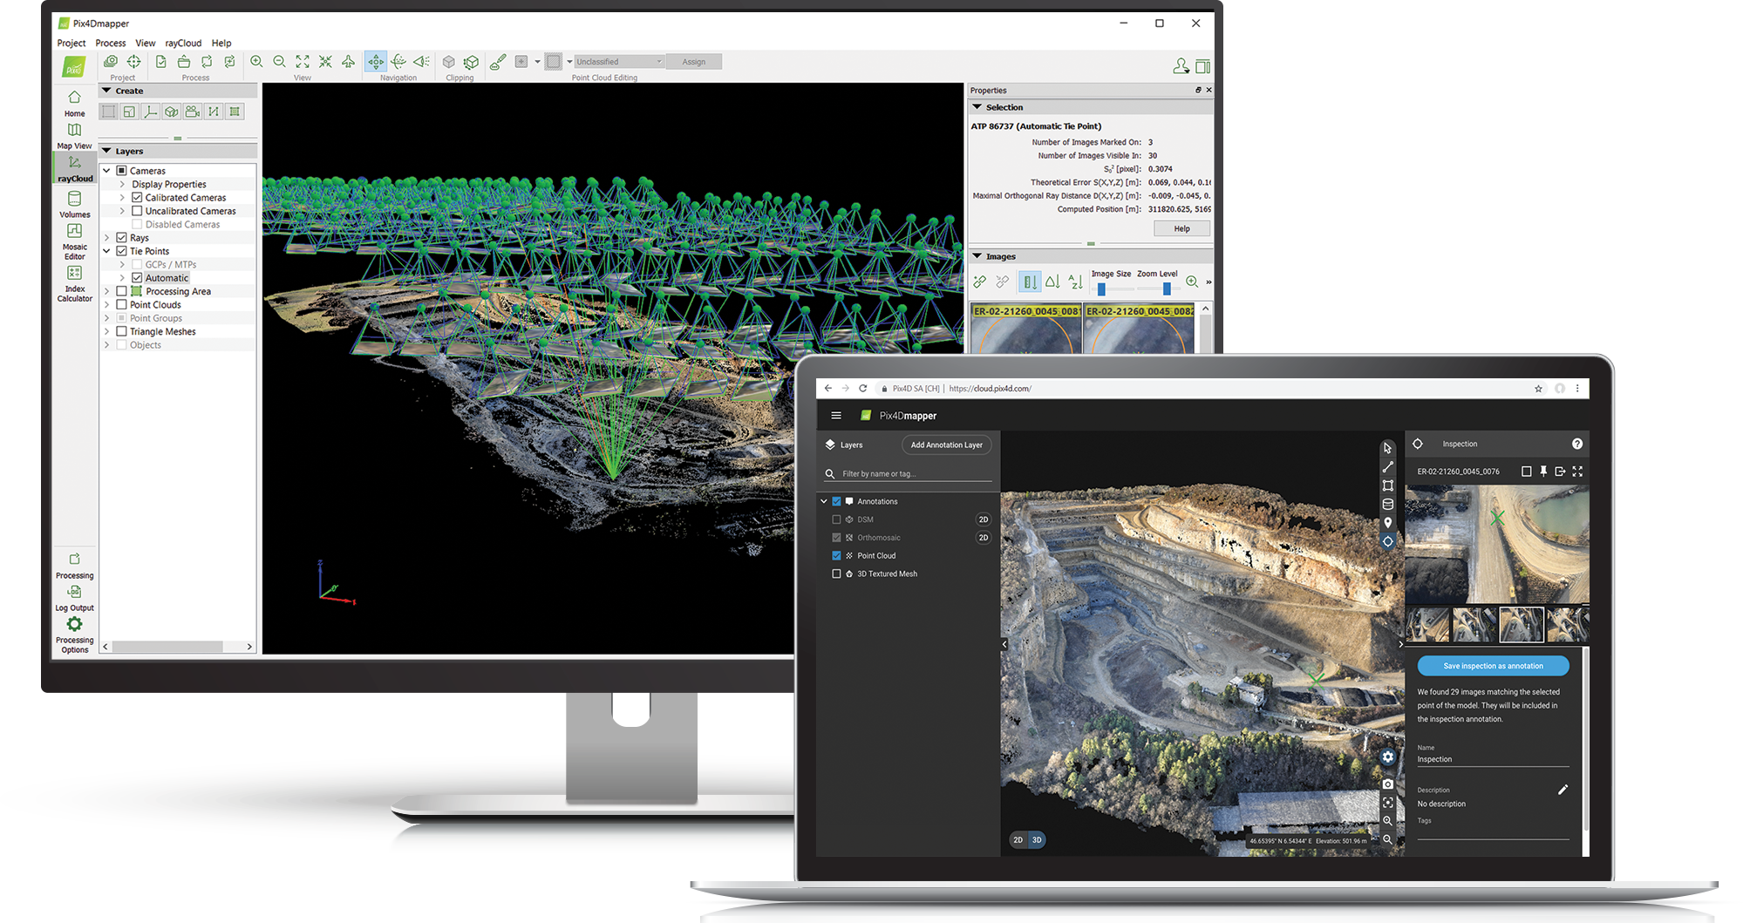Enable the Triangle Meshes layer checkbox

121,332
